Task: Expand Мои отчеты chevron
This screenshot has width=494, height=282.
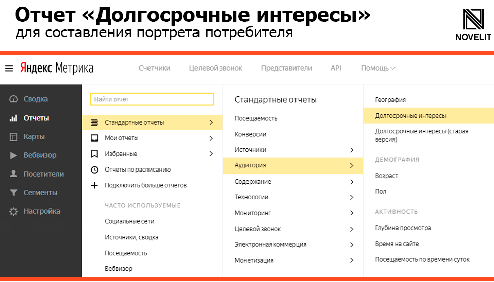Action: [x=211, y=138]
